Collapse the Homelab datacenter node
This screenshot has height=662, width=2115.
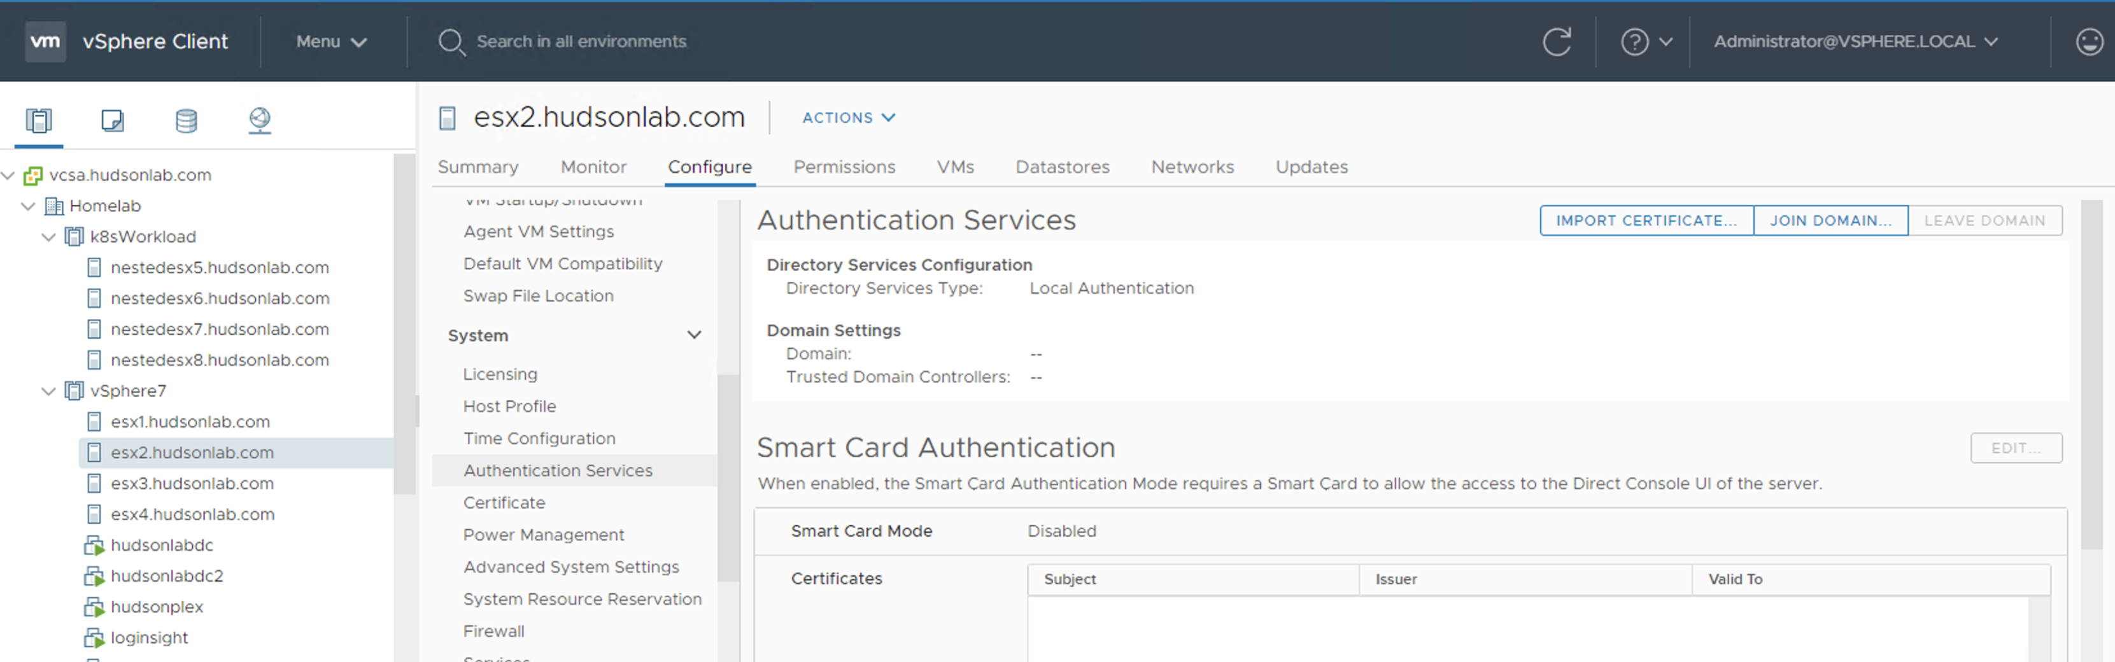pyautogui.click(x=28, y=206)
